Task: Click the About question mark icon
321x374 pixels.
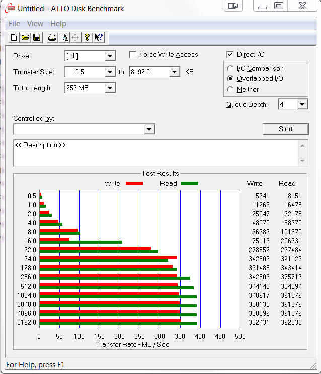Action: tap(87, 37)
